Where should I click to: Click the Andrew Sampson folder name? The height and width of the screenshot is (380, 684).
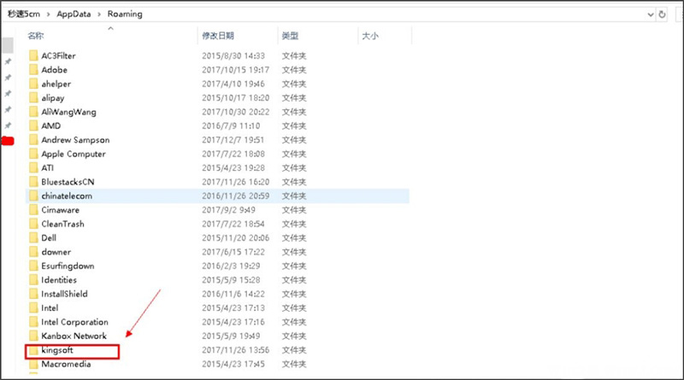75,140
